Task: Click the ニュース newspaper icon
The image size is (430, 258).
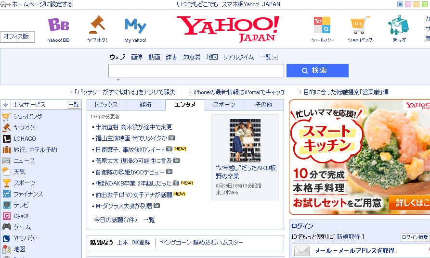Action: 6,161
